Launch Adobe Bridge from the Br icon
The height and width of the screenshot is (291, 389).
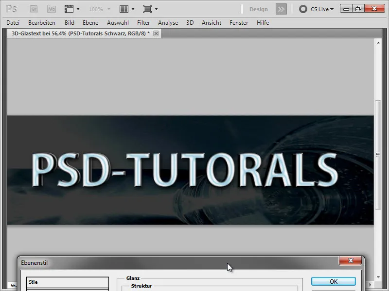pyautogui.click(x=34, y=9)
